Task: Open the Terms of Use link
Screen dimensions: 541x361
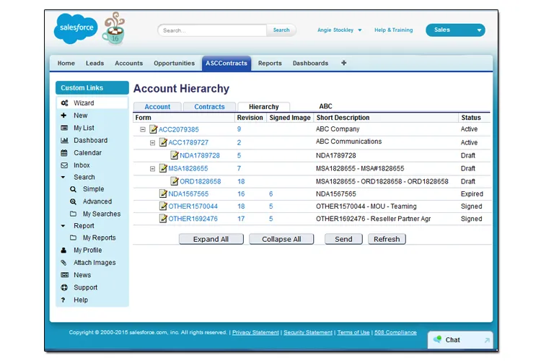Action: point(353,332)
